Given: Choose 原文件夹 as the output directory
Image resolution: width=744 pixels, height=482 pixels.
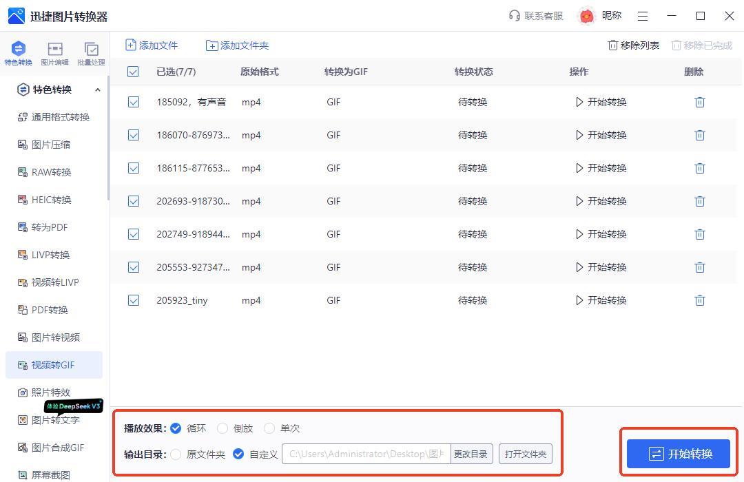Looking at the screenshot, I should point(176,454).
